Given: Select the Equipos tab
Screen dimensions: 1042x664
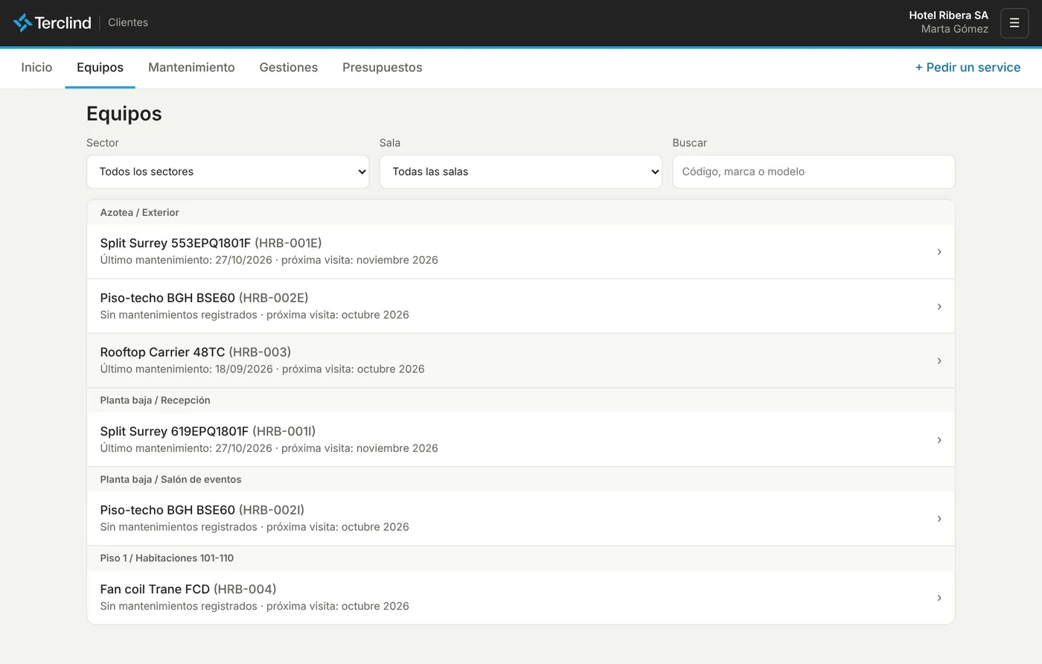Looking at the screenshot, I should tap(100, 68).
